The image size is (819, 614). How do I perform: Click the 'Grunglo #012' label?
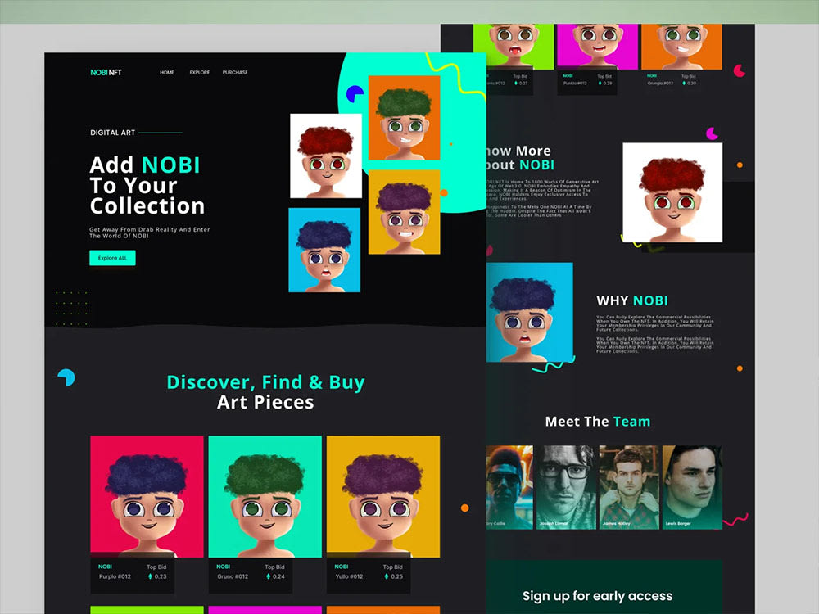660,83
